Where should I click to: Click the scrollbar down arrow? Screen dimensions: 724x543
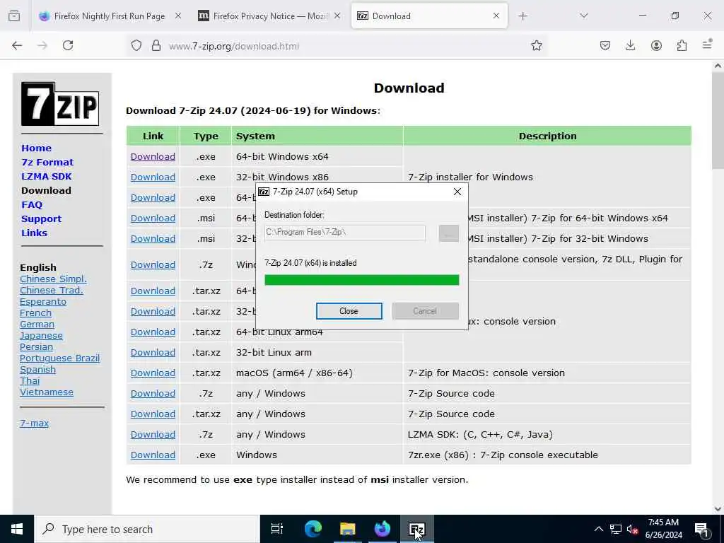[x=718, y=509]
